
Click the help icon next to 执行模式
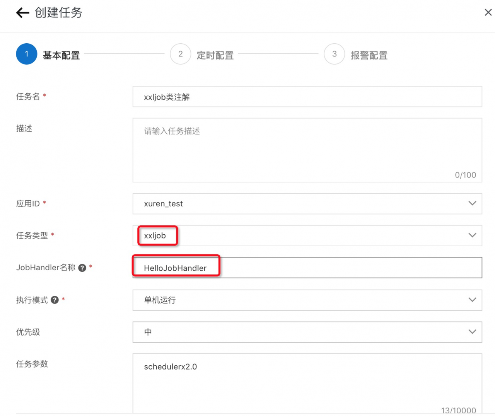pos(55,300)
